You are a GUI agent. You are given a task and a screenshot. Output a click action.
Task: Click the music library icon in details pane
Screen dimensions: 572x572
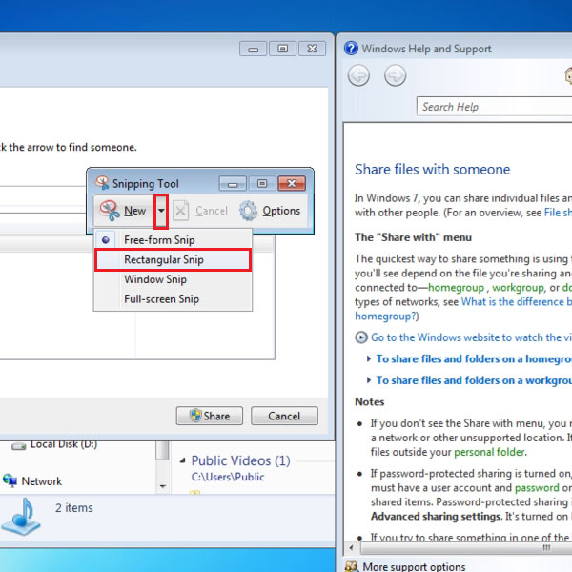(20, 516)
